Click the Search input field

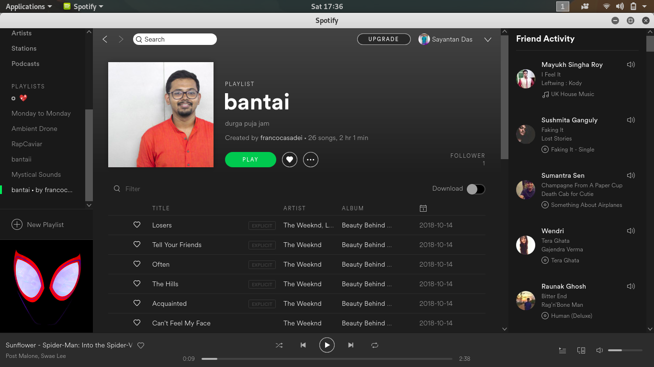(175, 39)
